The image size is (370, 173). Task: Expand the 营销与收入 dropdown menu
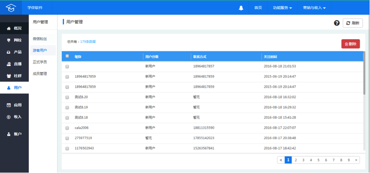314,8
